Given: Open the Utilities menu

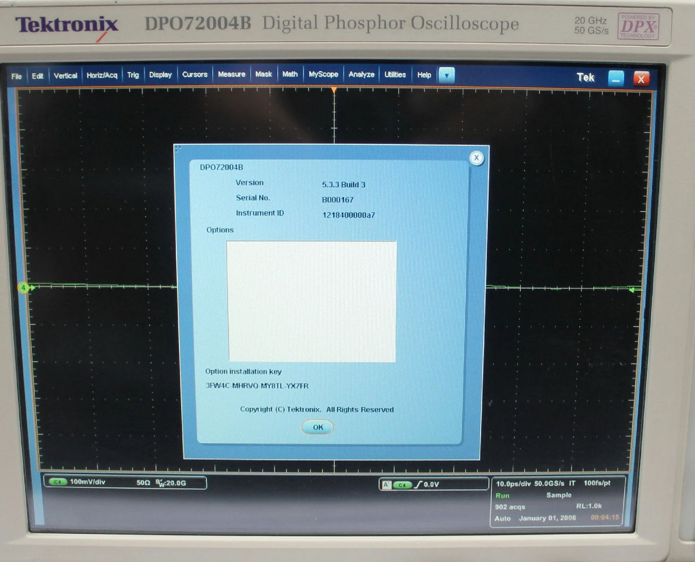Looking at the screenshot, I should point(395,75).
